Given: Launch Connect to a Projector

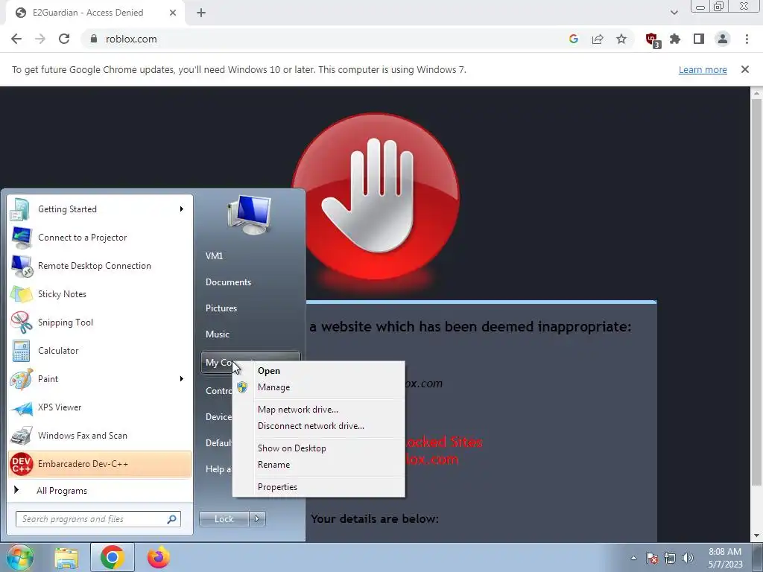Looking at the screenshot, I should pos(100,238).
